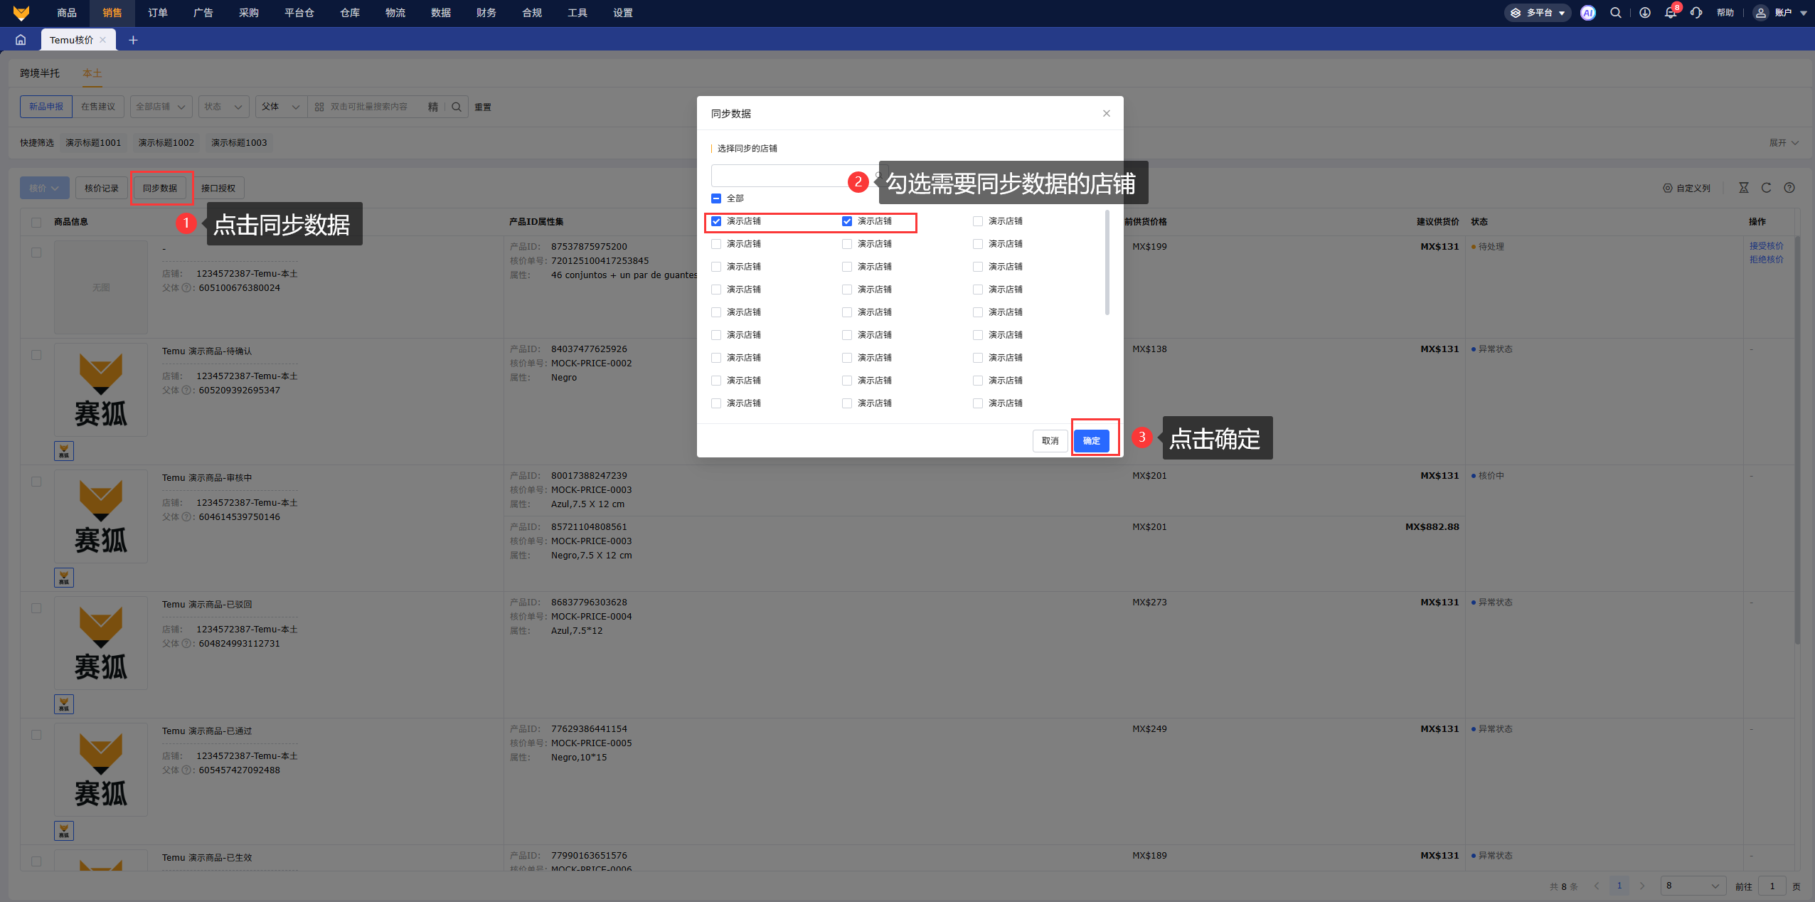The height and width of the screenshot is (902, 1815).
Task: Select row checkbox for Temu 演示商品-待确认
Action: [x=36, y=355]
